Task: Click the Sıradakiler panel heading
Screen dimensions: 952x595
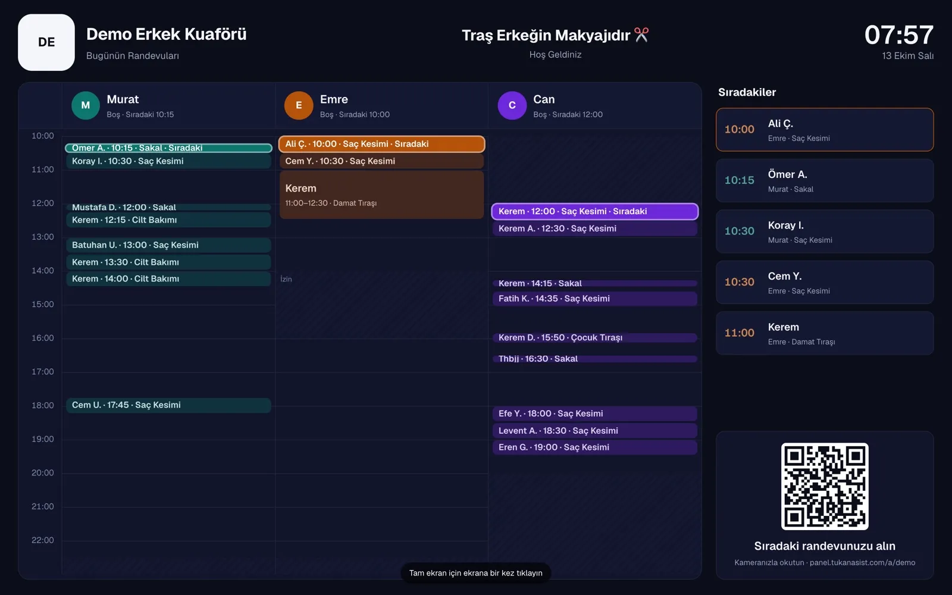Action: point(747,92)
